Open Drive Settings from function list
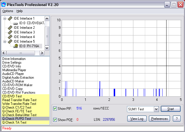This screenshot has height=132, width=185. tap(12, 63)
